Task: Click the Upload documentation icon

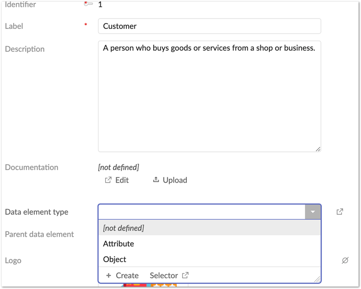Action: [x=156, y=180]
